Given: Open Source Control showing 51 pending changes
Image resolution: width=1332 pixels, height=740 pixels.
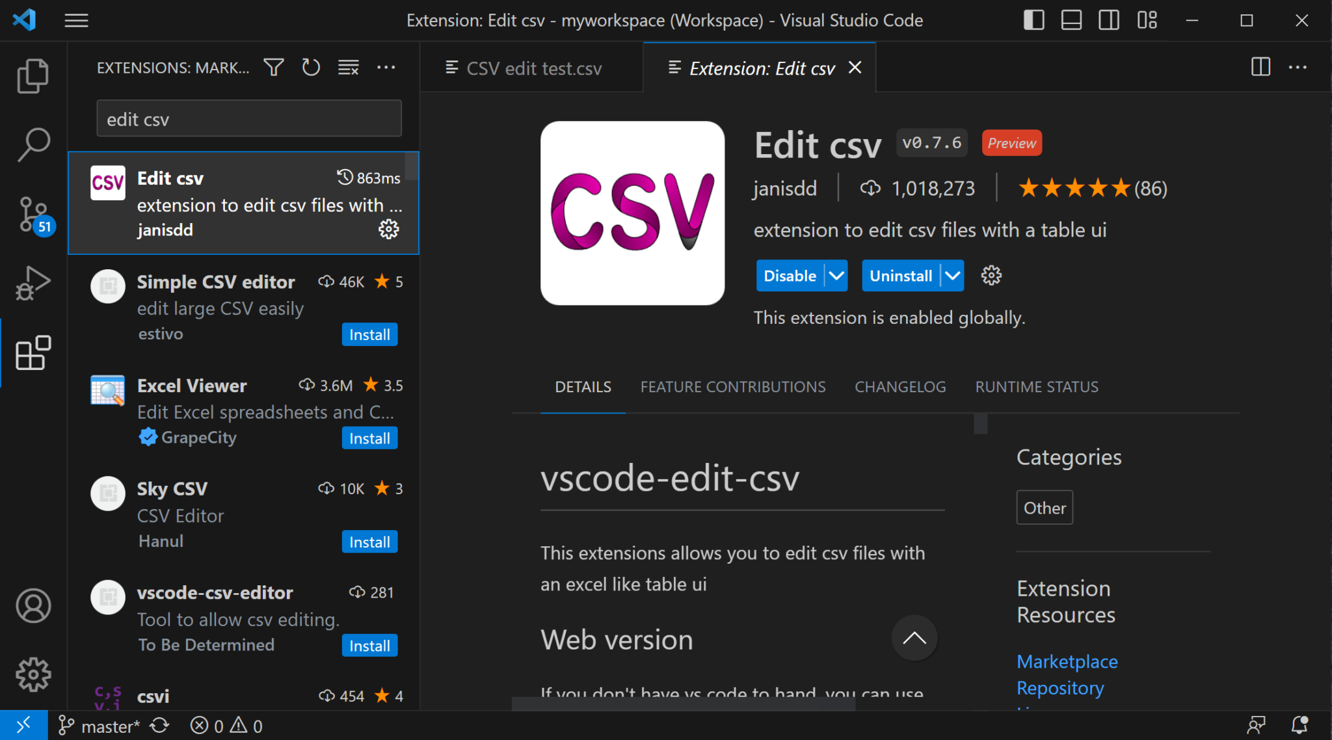Looking at the screenshot, I should click(x=33, y=213).
